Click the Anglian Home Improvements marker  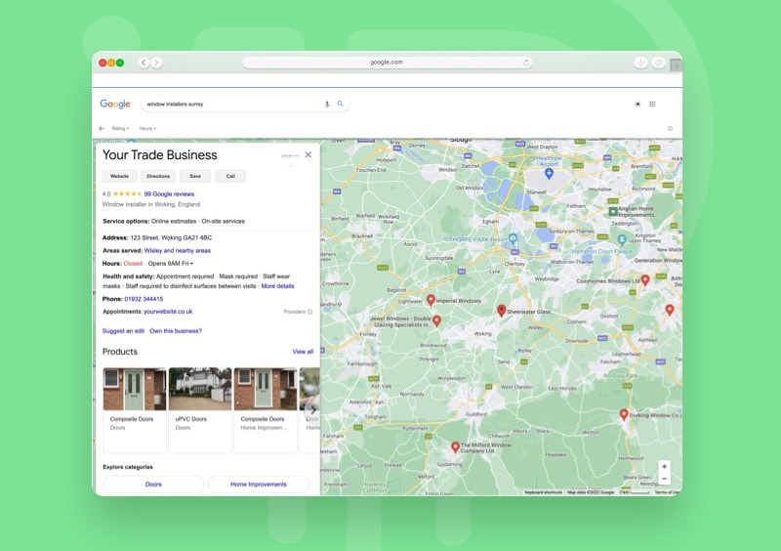pos(613,211)
